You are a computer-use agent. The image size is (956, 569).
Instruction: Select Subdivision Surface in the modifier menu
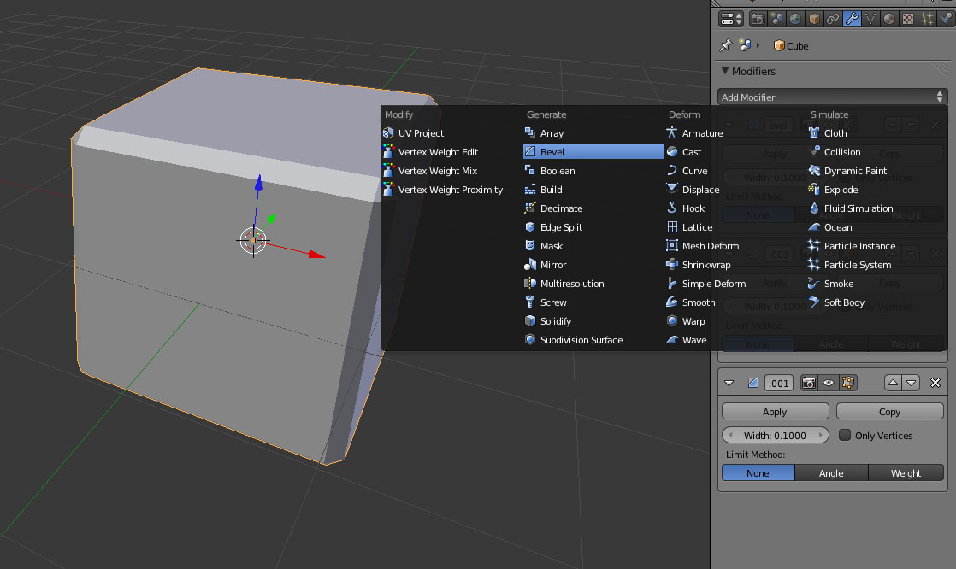click(581, 340)
